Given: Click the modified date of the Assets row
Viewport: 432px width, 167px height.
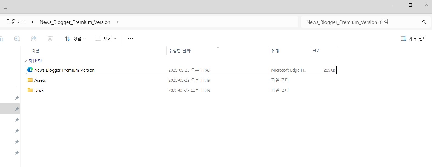Looking at the screenshot, I should pos(189,80).
